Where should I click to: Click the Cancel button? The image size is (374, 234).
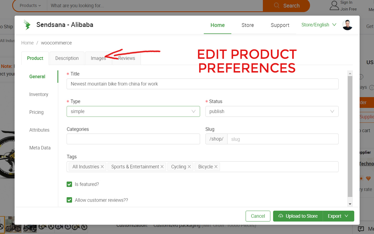[x=258, y=216]
